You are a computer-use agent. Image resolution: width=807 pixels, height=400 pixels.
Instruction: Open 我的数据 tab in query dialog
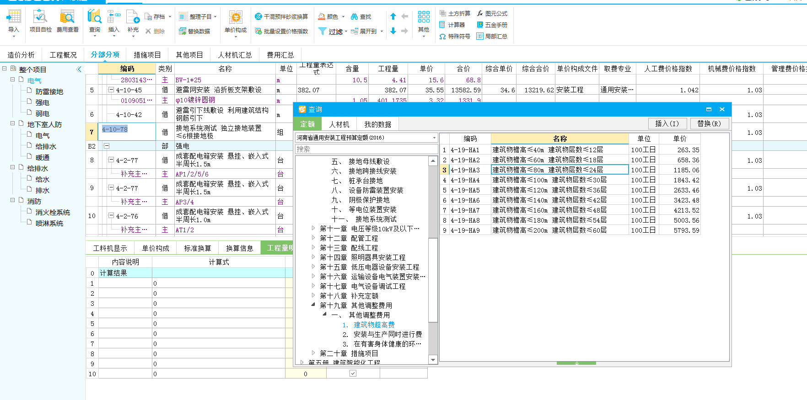(x=378, y=124)
